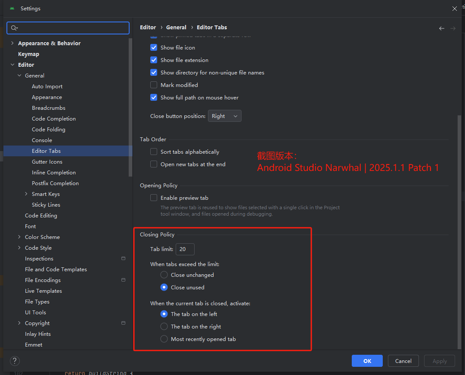Screen dimensions: 465x375
Task: Open Postfix Completion settings
Action: coord(55,183)
